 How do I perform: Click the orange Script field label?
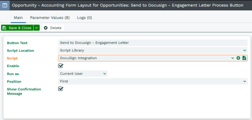pos(12,58)
